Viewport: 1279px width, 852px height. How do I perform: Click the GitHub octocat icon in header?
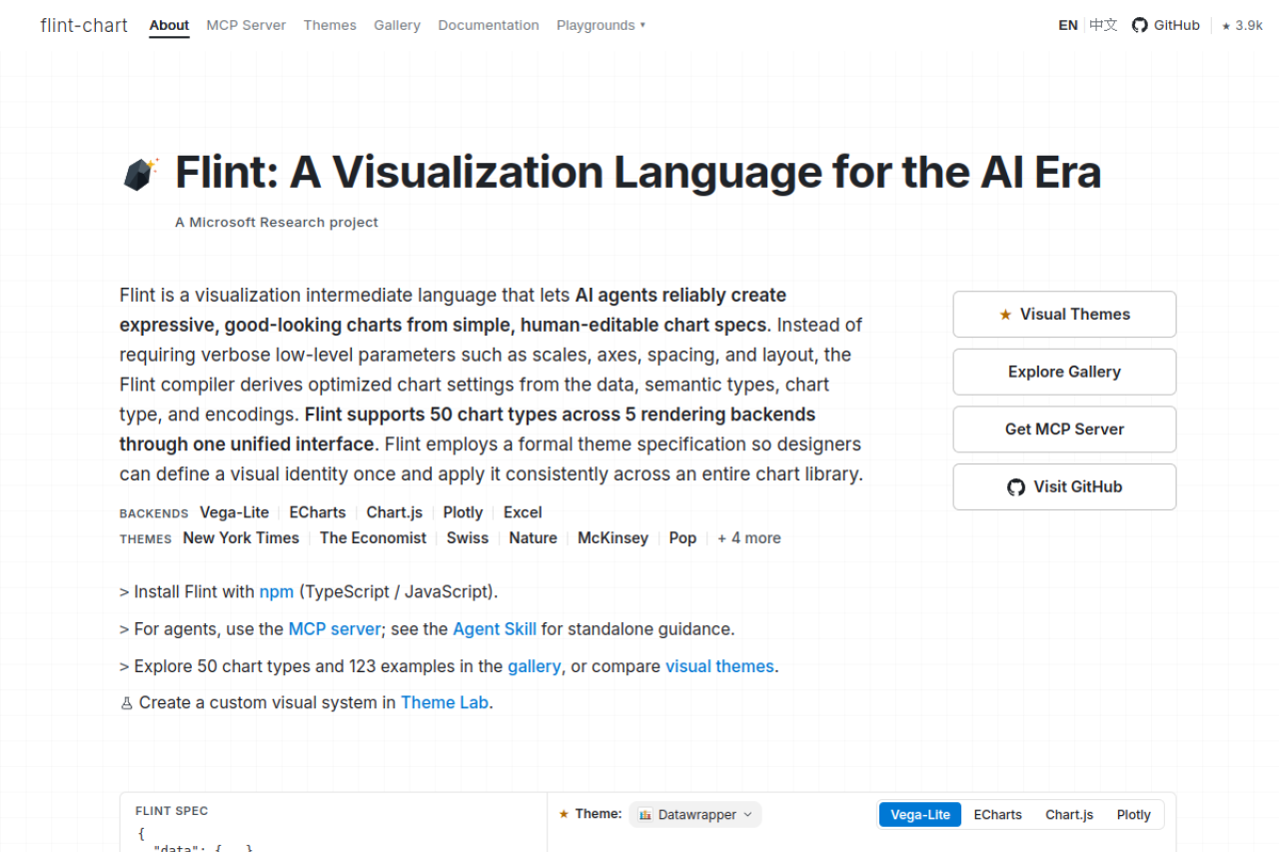(x=1139, y=25)
